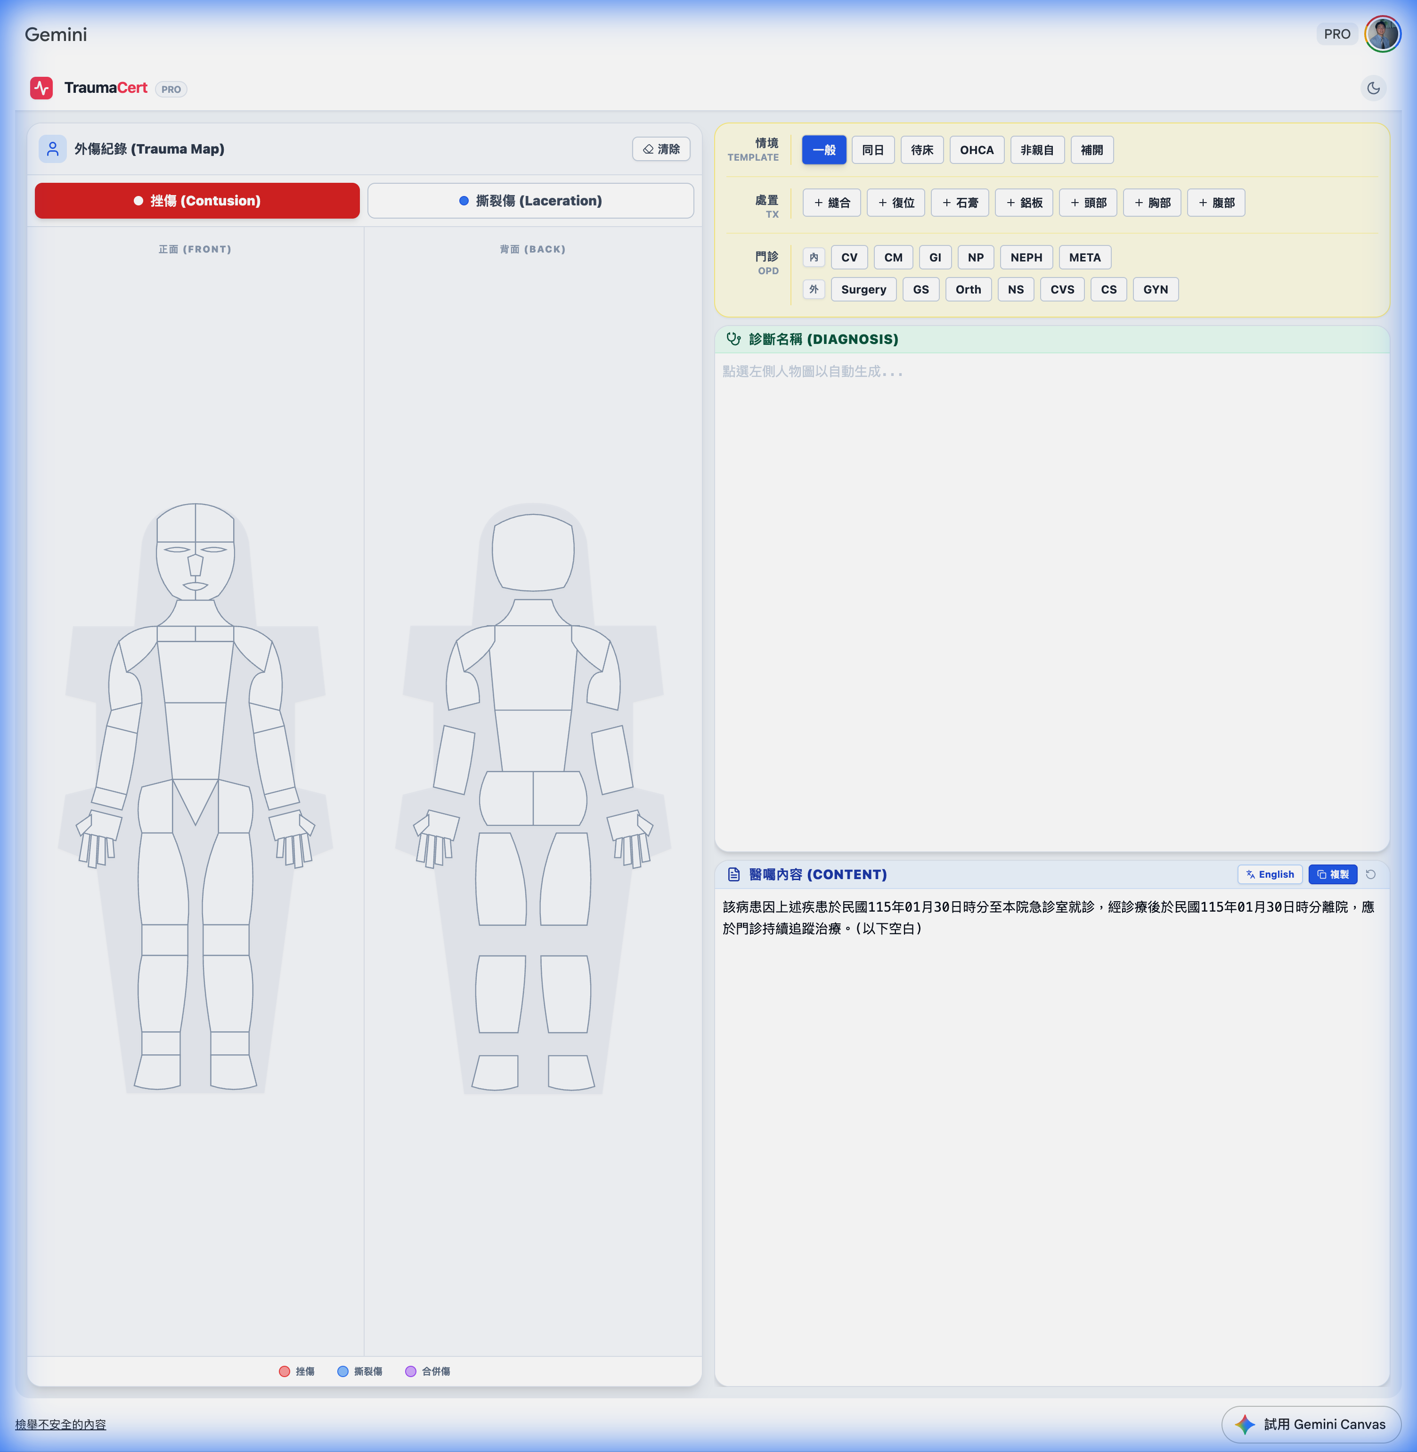
Task: Select 挫傷 (Contusion) injury mode
Action: [x=197, y=201]
